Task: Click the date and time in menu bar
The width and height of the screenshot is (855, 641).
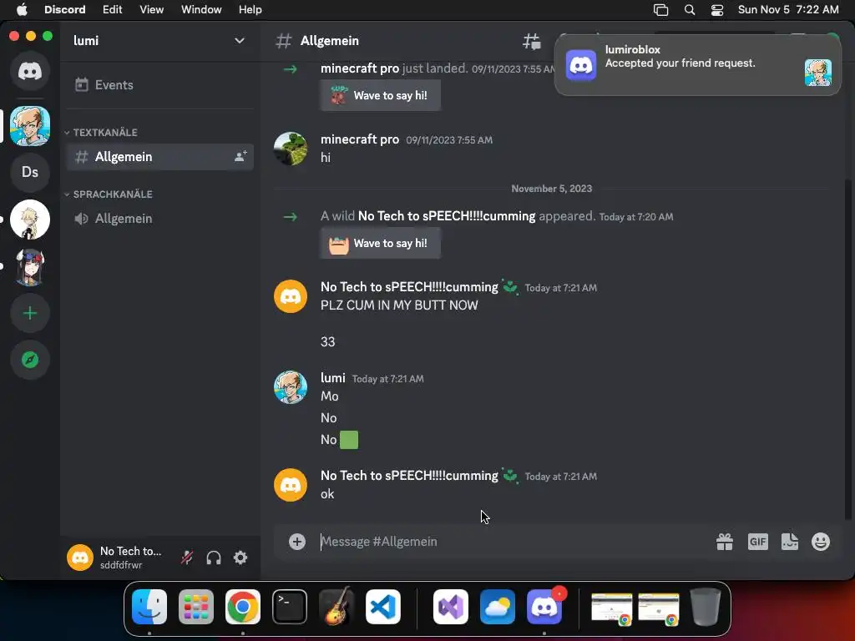Action: click(x=788, y=9)
